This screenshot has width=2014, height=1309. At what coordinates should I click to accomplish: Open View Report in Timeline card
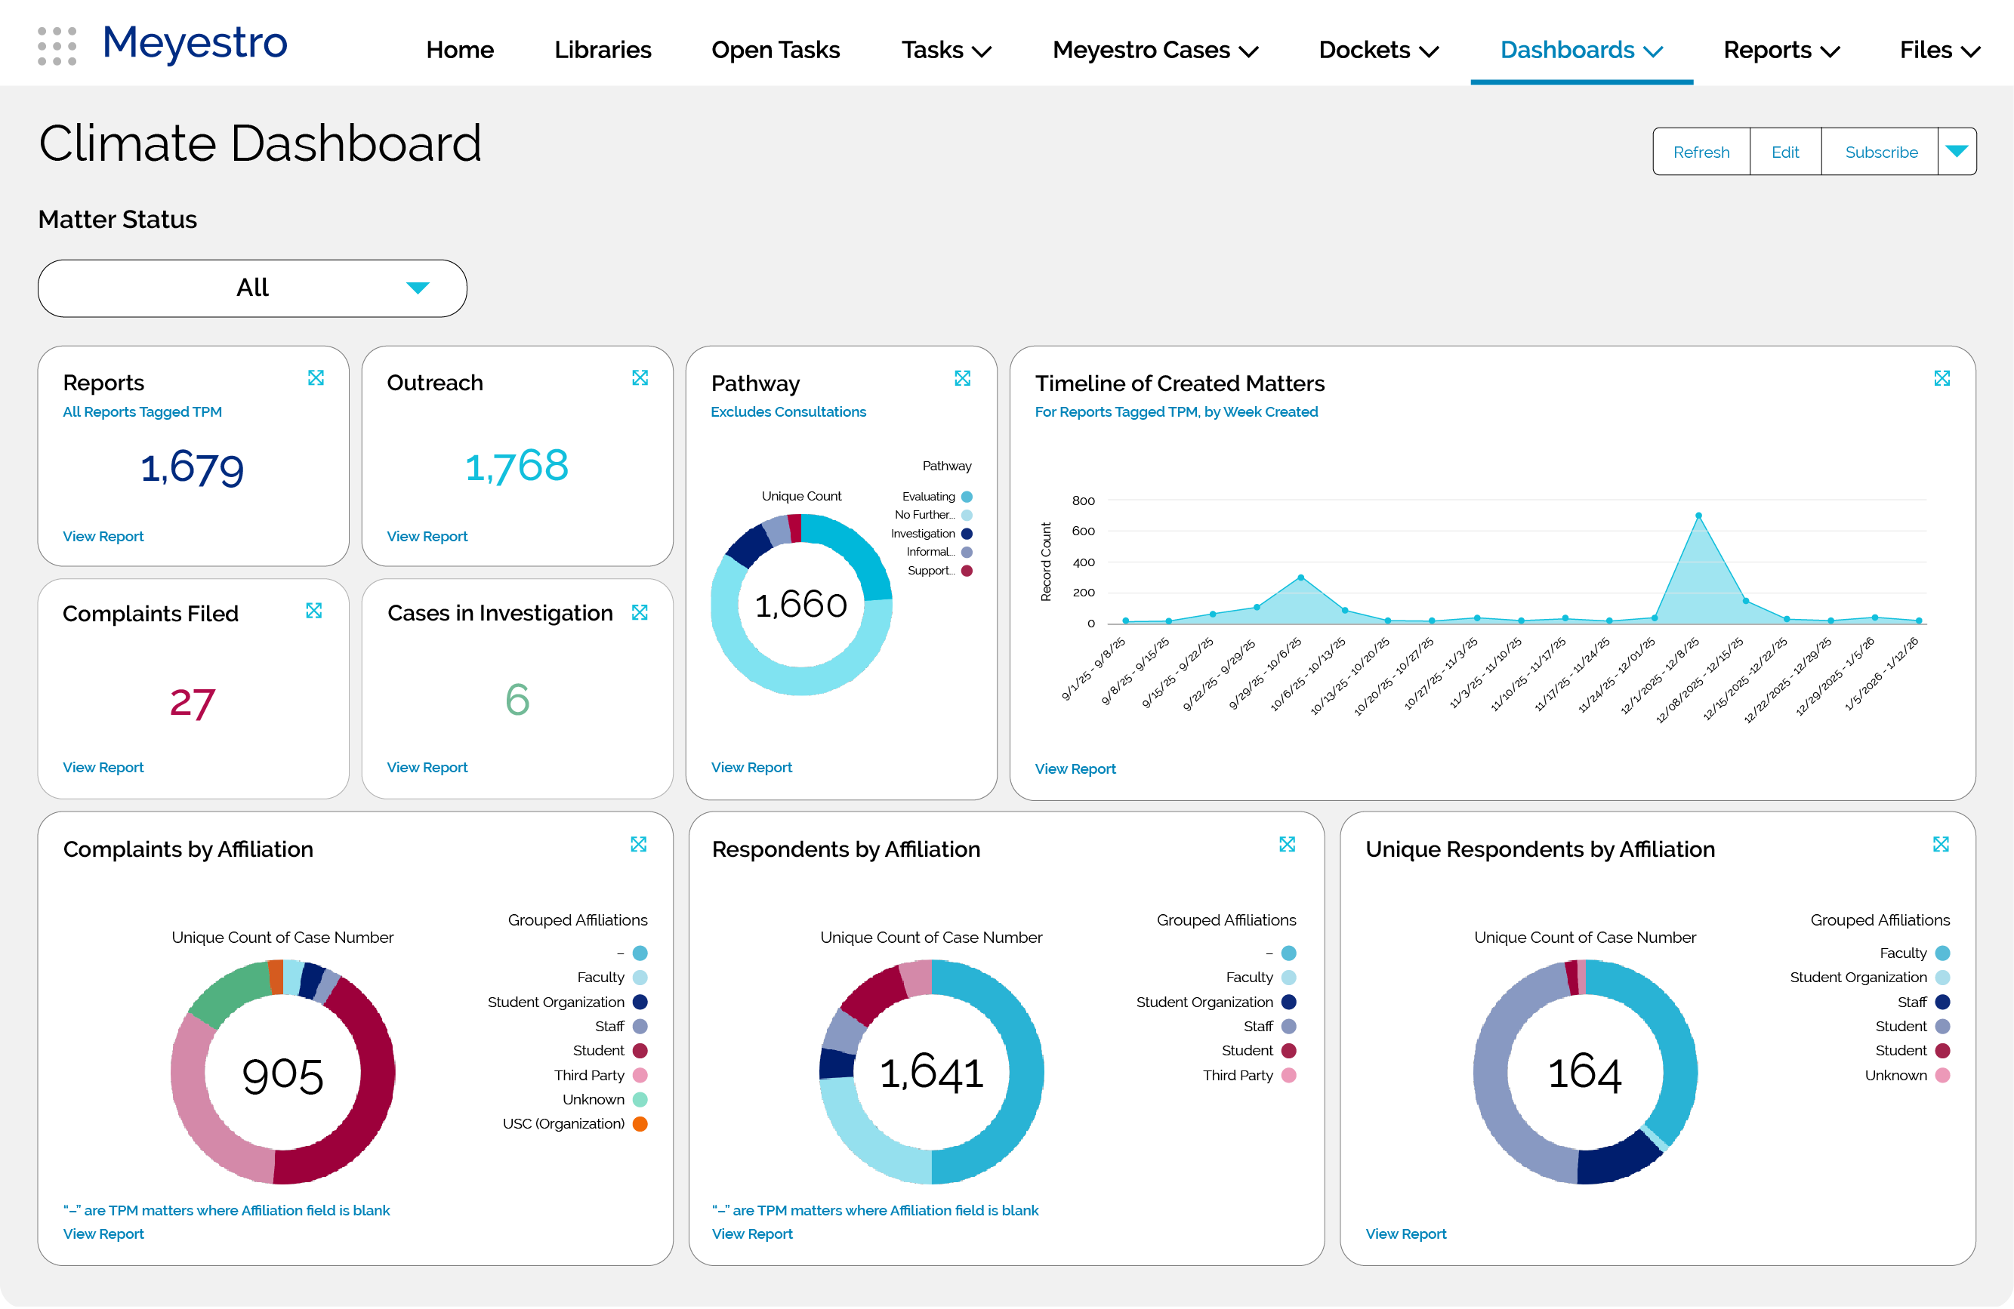[1075, 769]
